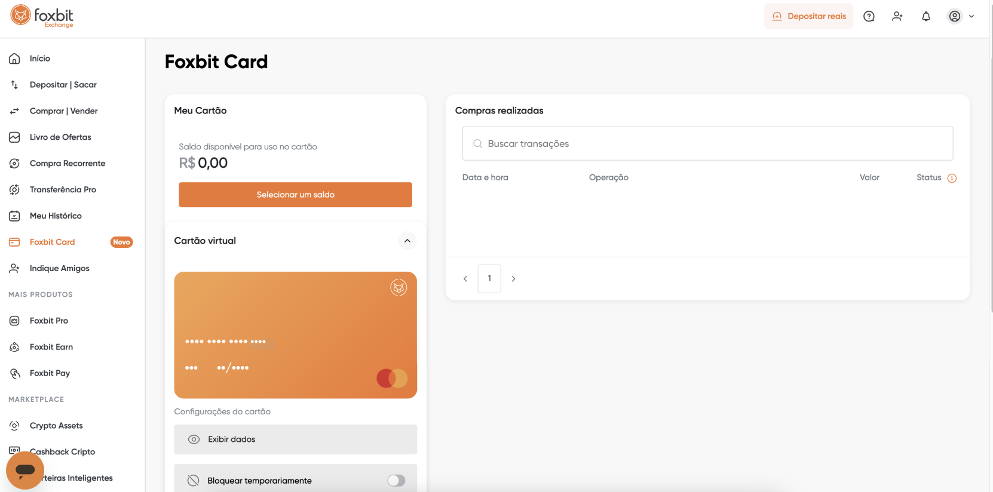Viewport: 993px width, 492px height.
Task: Open the chat support bubble
Action: pos(25,471)
